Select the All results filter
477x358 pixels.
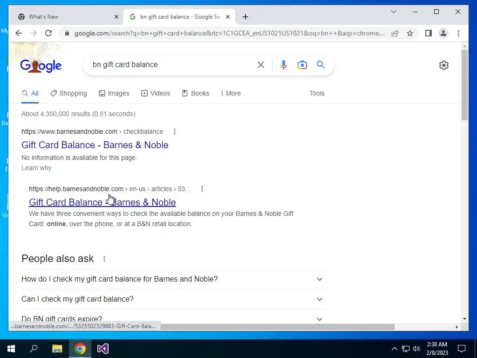pos(30,93)
